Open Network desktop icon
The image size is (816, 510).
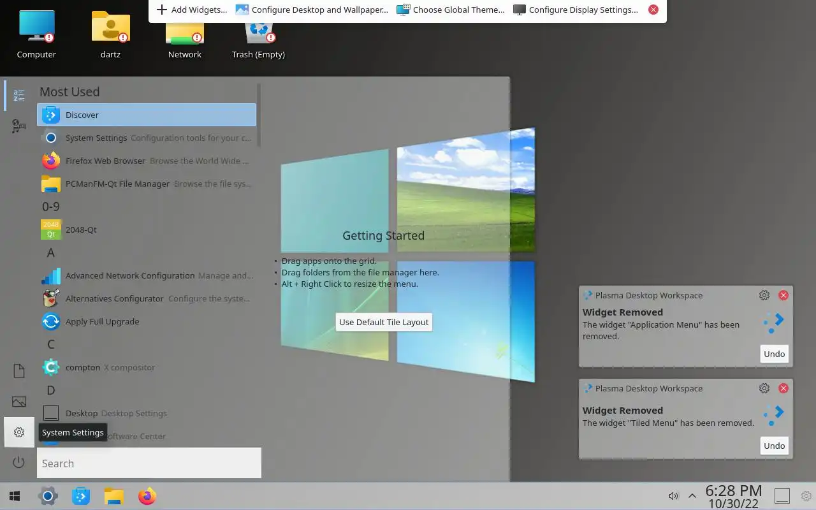(184, 38)
